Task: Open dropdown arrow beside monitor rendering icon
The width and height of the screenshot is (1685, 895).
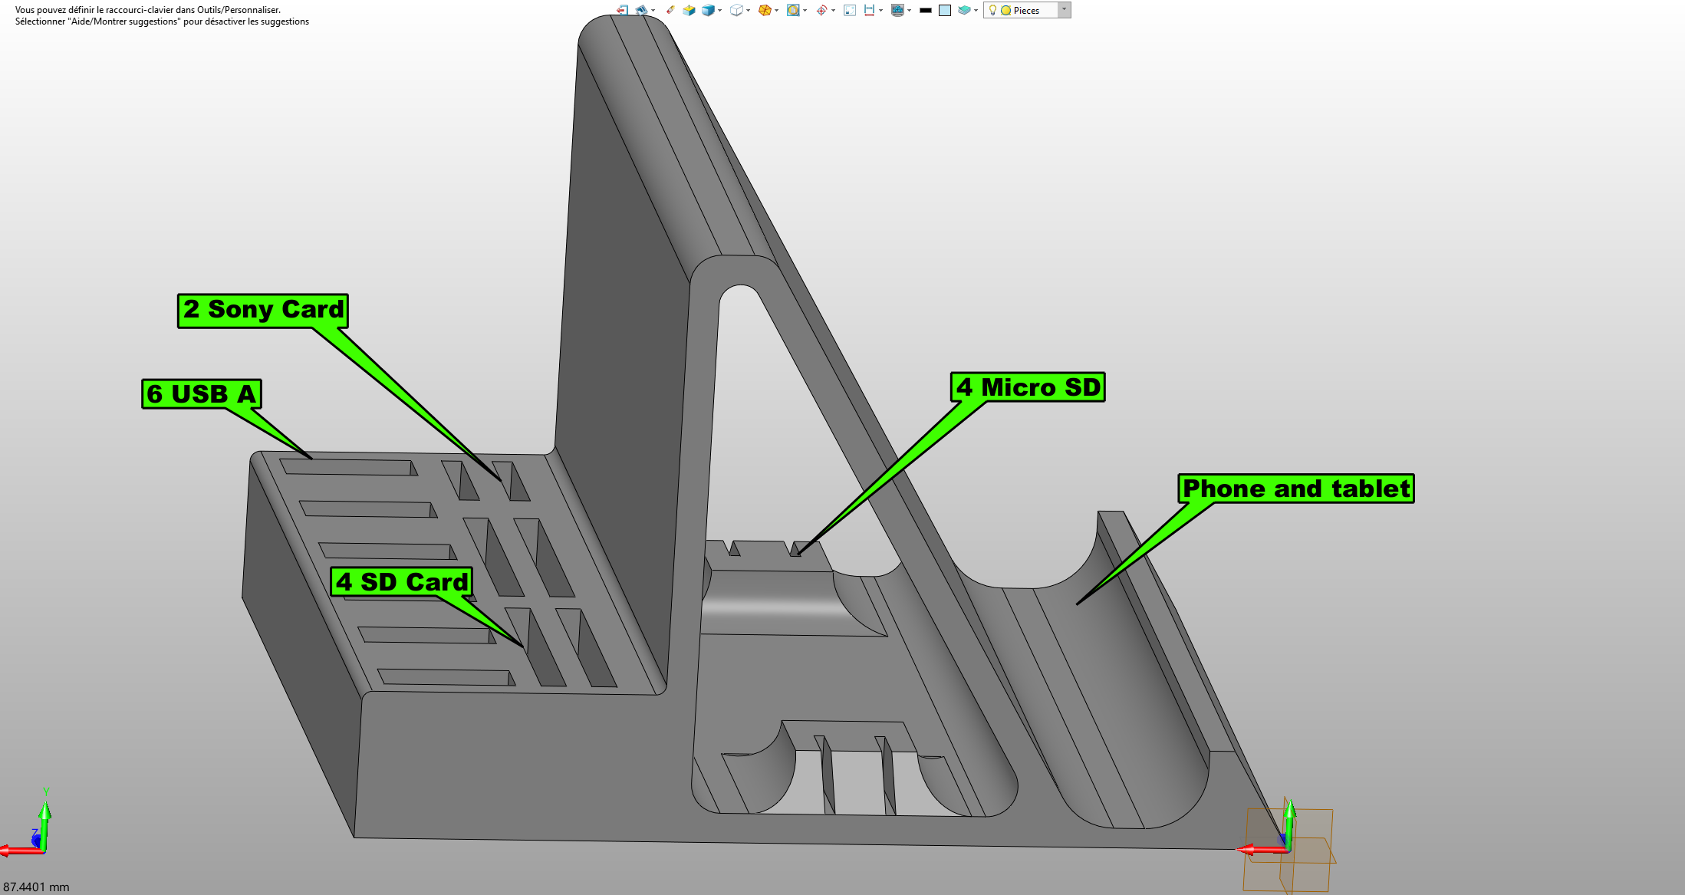Action: 909,10
